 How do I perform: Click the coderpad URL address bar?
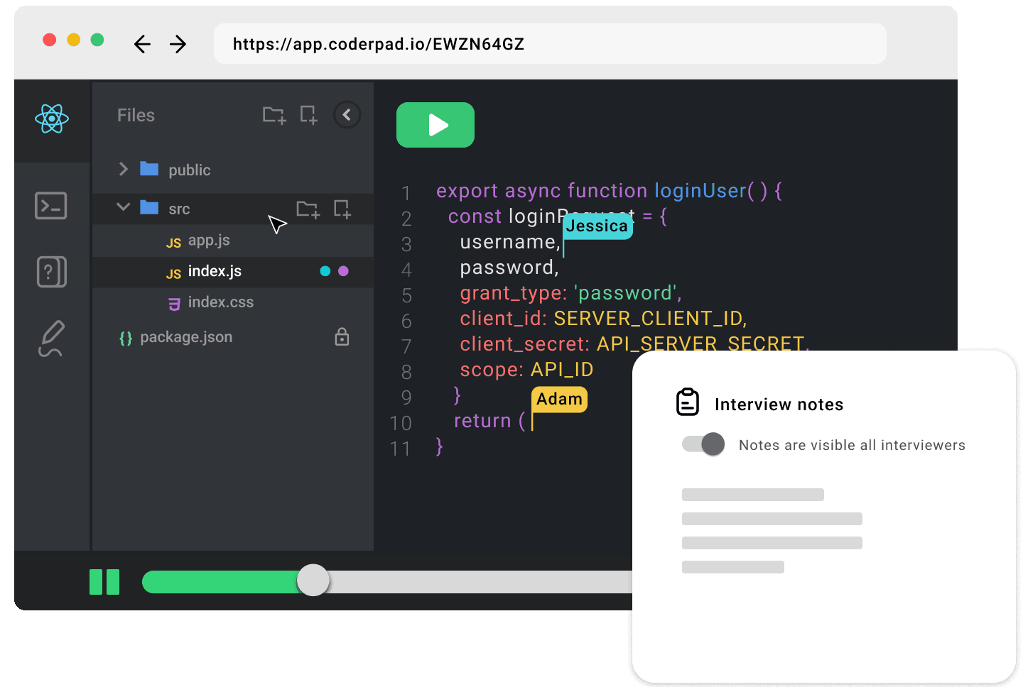click(549, 44)
